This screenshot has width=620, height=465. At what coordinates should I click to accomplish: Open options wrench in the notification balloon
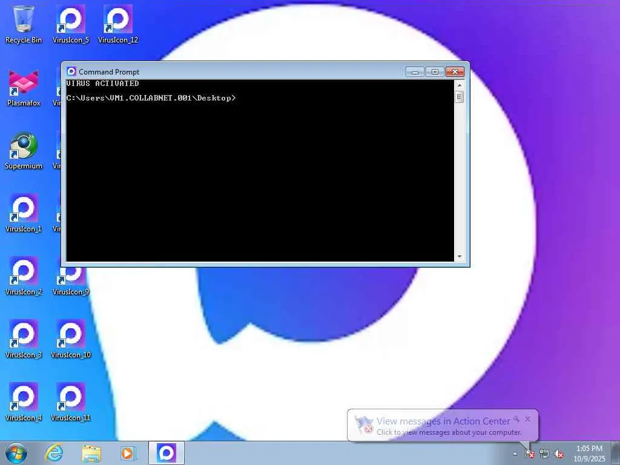tap(516, 419)
